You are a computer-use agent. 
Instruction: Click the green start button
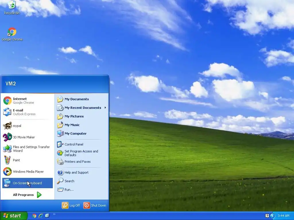(x=14, y=216)
